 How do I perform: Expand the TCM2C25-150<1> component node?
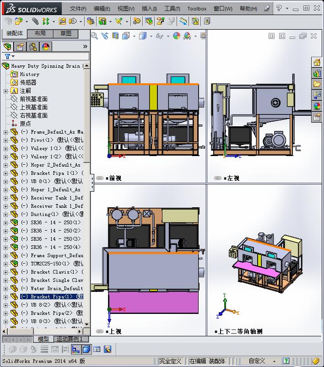click(x=5, y=264)
